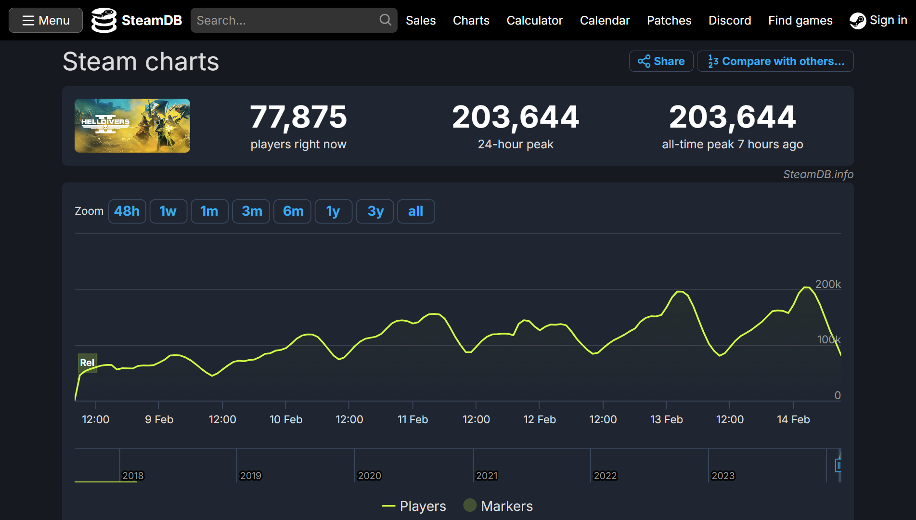Image resolution: width=916 pixels, height=520 pixels.
Task: Open the hamburger Menu button
Action: 46,20
